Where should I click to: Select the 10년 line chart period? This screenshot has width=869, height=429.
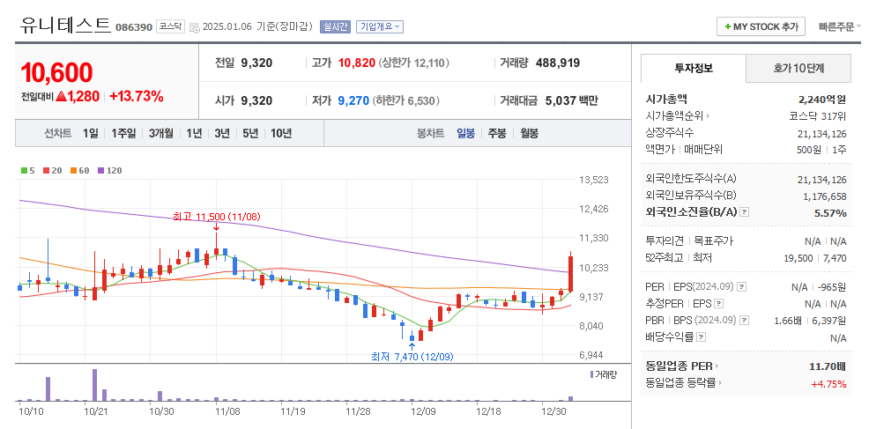281,133
